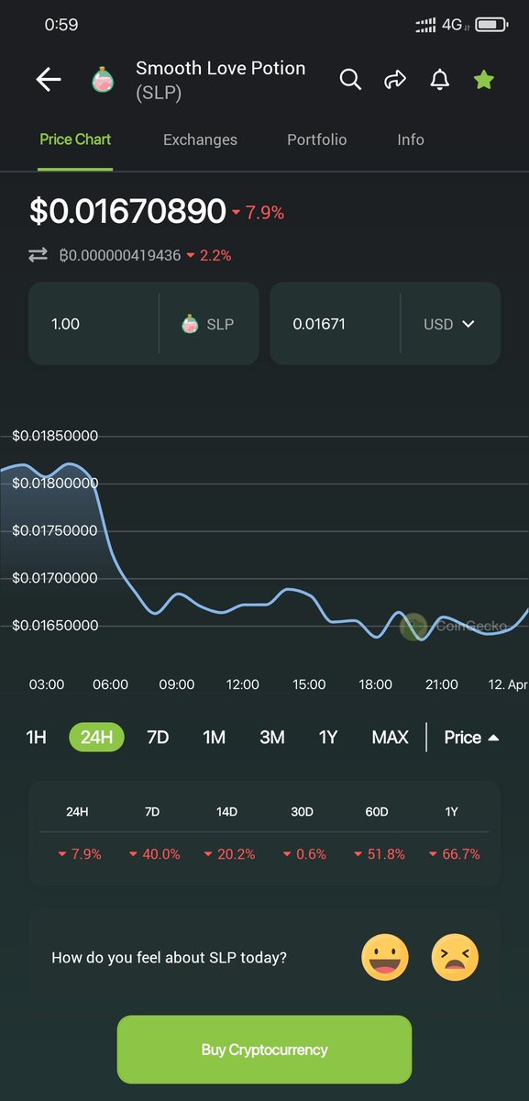Open the Portfolio tab
Screen dimensions: 529x1101
tap(317, 139)
